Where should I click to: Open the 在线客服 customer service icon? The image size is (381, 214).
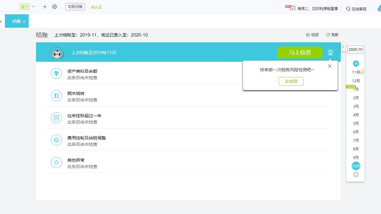coord(348,9)
